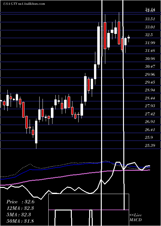Click the 30.98 price axis label
This screenshot has width=161, height=226.
click(x=150, y=59)
